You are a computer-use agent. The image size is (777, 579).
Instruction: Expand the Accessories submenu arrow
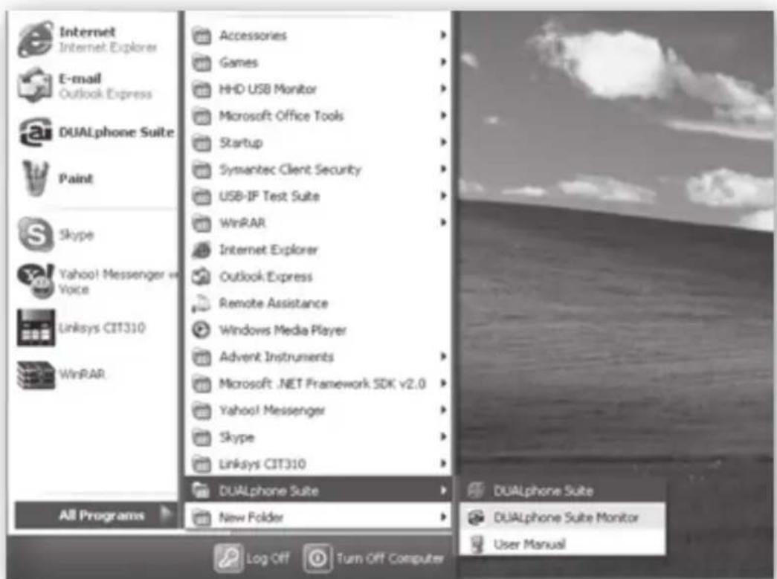point(443,35)
